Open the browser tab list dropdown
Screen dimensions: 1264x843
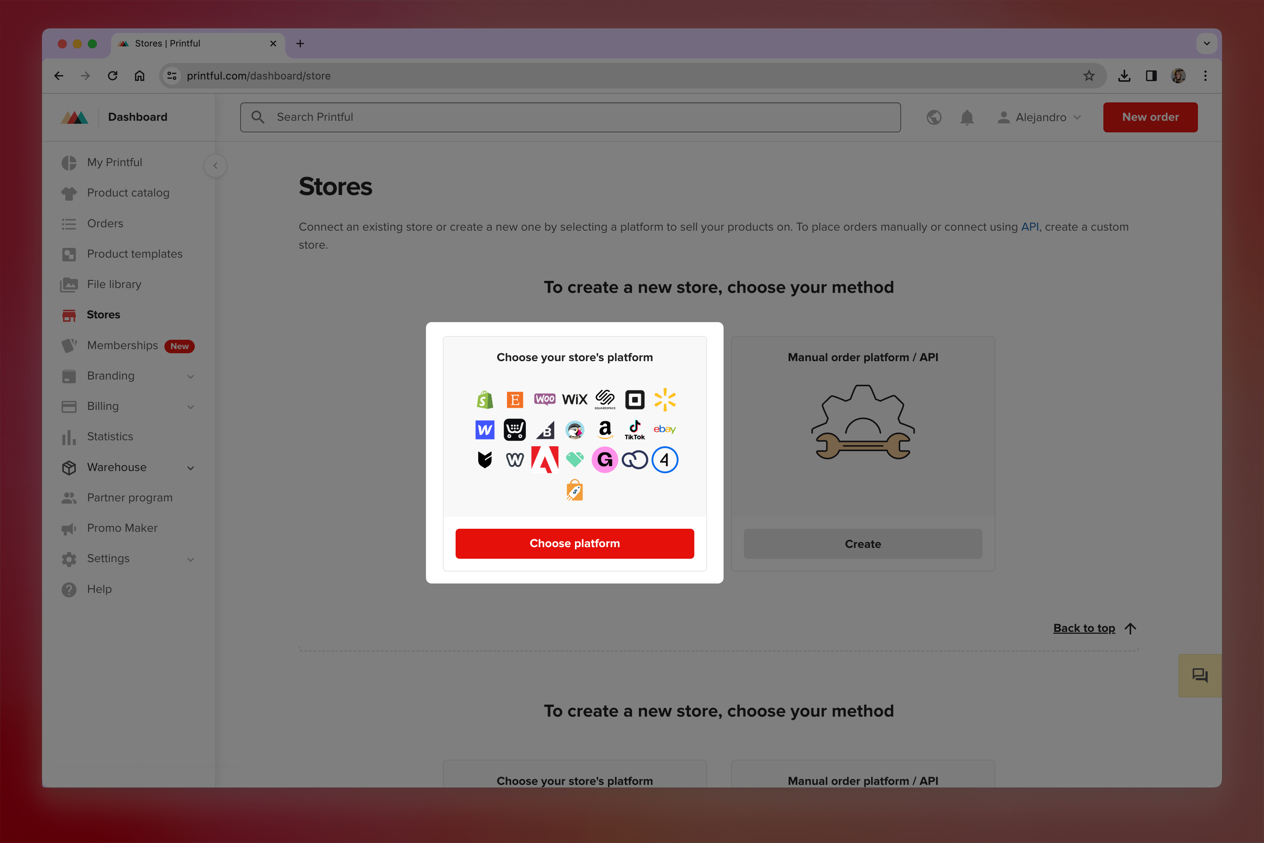pos(1207,43)
